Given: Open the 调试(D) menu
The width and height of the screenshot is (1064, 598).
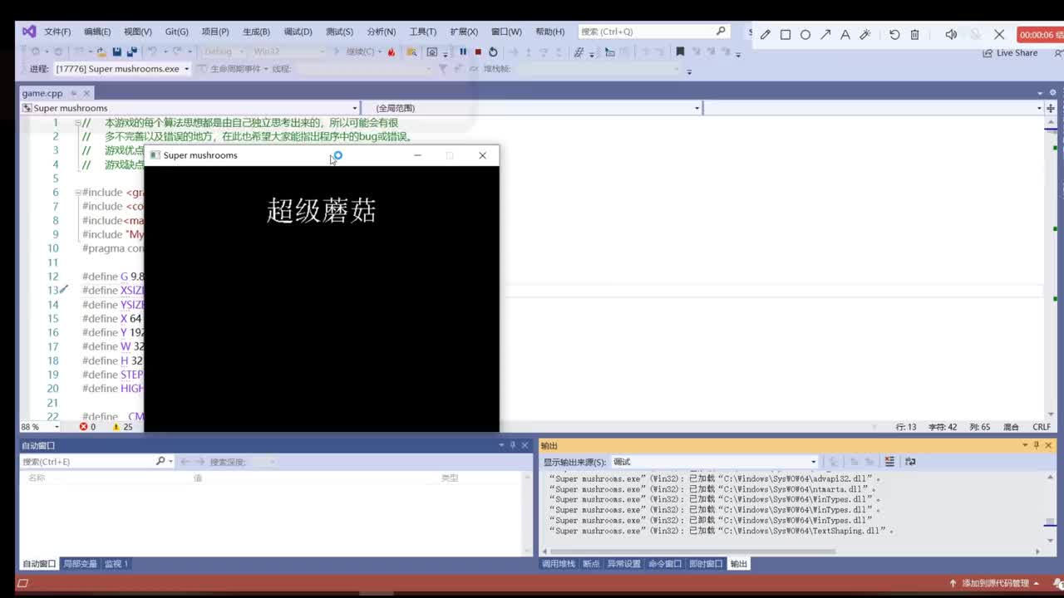Looking at the screenshot, I should pyautogui.click(x=298, y=32).
